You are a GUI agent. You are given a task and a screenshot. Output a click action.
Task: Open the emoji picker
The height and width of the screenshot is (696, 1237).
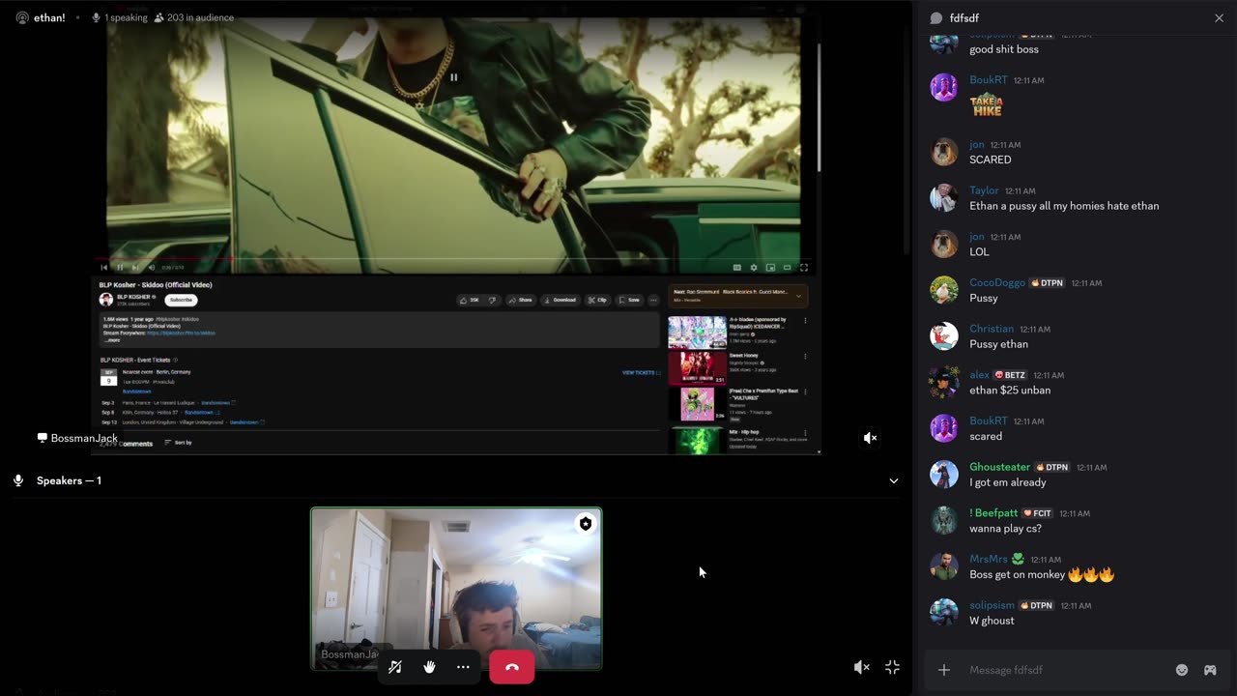[x=1181, y=670]
